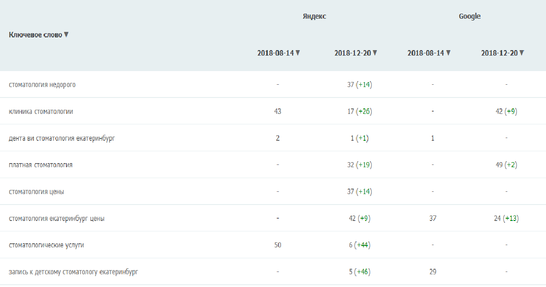Click the 6 (+44) position value
The image size is (546, 287).
(x=359, y=245)
